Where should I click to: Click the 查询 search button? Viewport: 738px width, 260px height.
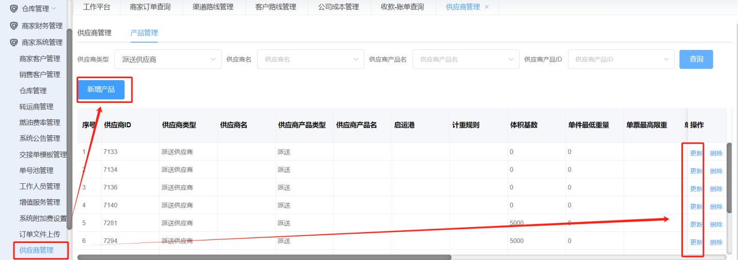coord(696,59)
